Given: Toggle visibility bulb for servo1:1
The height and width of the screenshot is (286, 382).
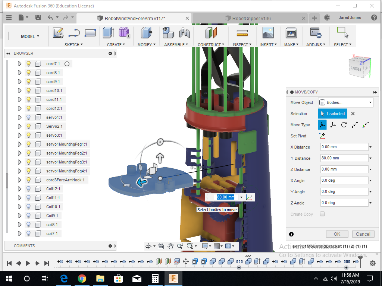Looking at the screenshot, I should pos(28,117).
